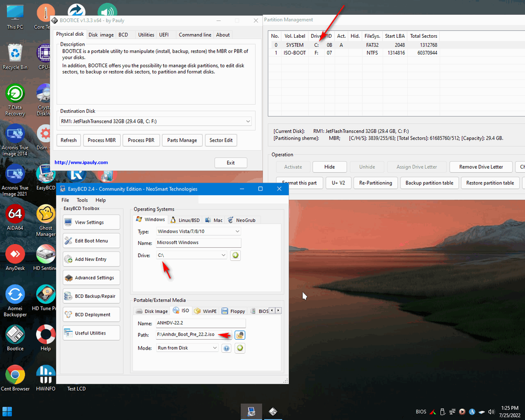The height and width of the screenshot is (420, 525).
Task: Click Name field containing ANHDV-22.2
Action: (x=201, y=323)
